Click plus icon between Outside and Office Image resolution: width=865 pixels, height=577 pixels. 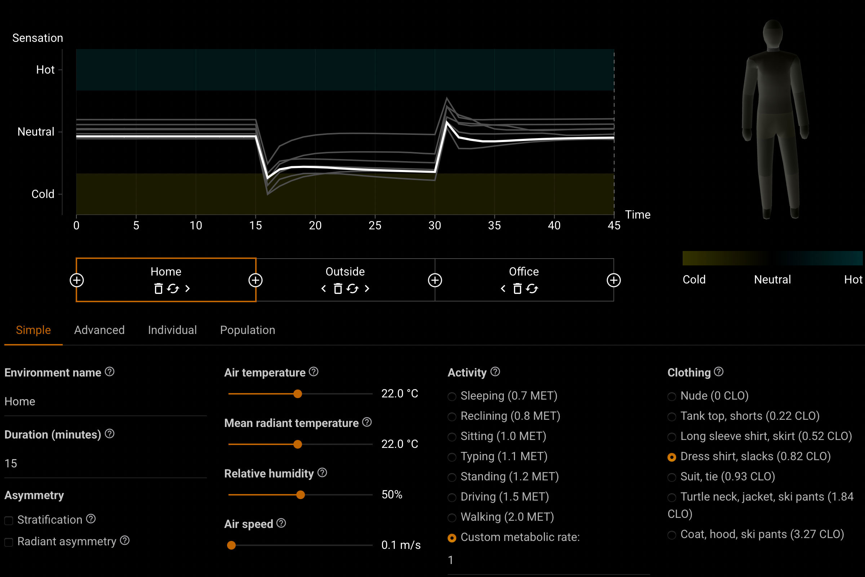pos(435,280)
